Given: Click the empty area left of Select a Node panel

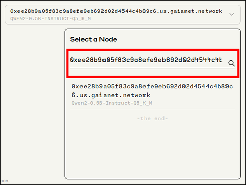Looking at the screenshot, I should click(32, 102).
